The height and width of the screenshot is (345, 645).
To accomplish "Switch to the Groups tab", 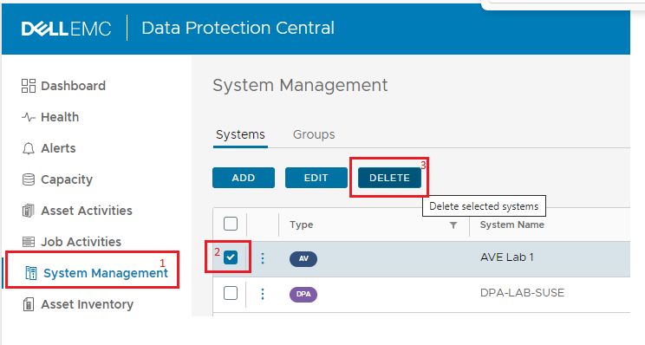I will [314, 134].
